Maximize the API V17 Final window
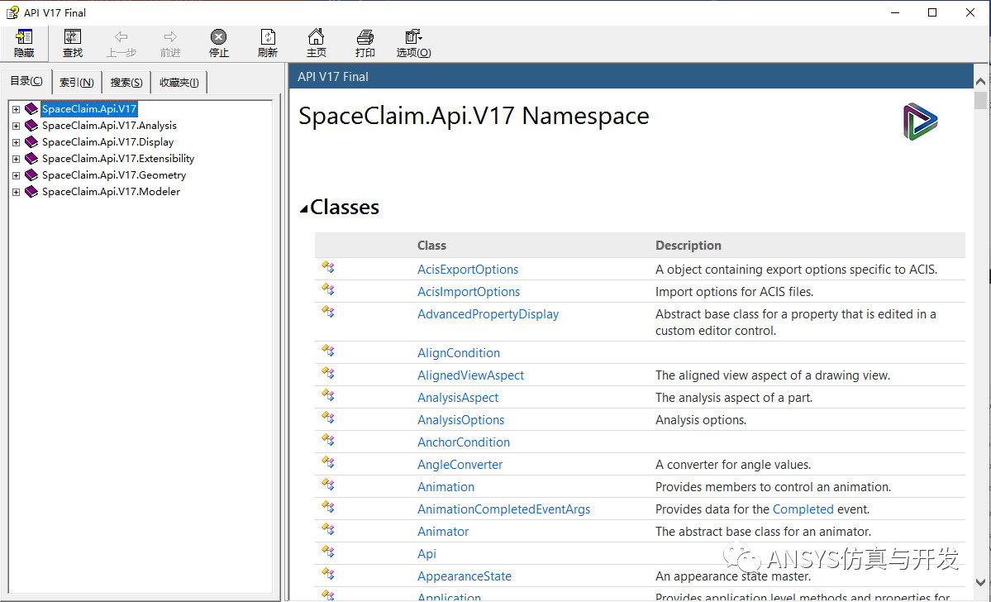 pos(932,12)
